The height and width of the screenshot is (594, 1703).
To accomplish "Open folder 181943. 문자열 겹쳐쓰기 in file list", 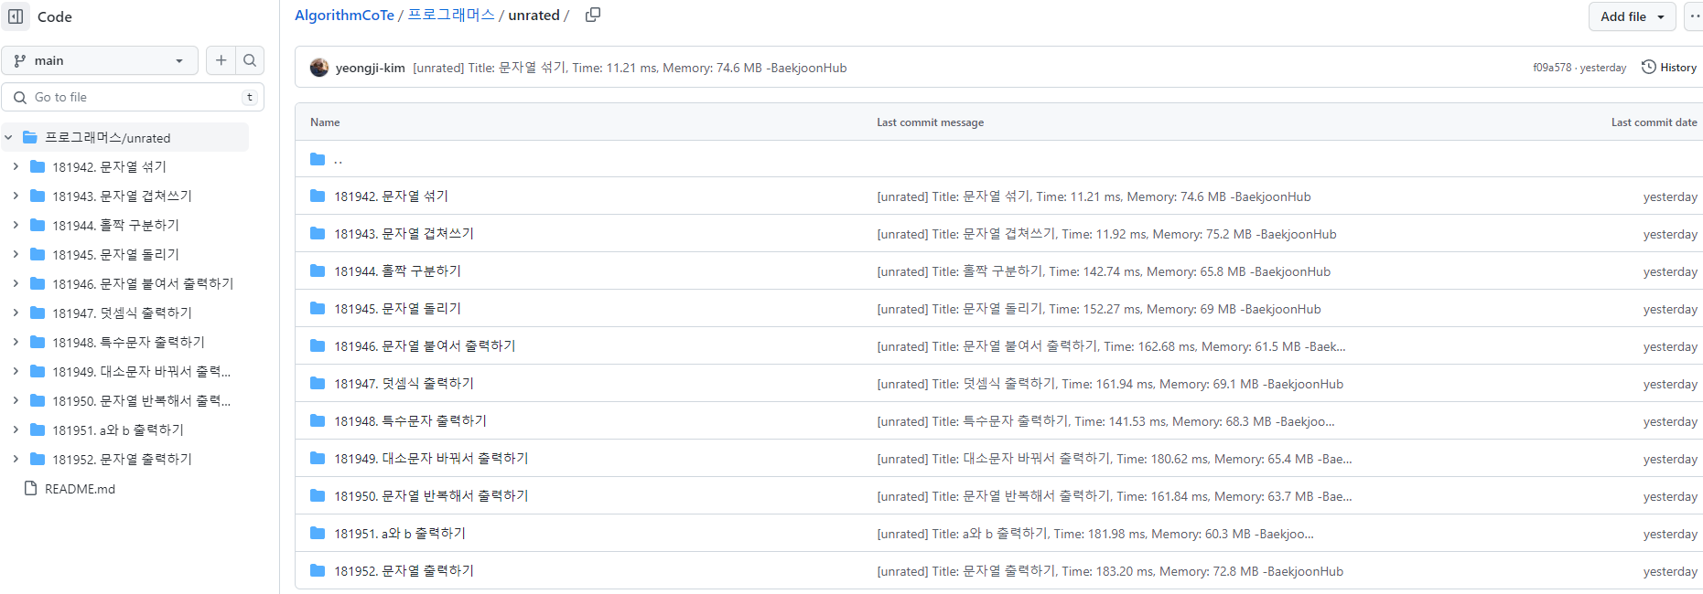I will (x=404, y=234).
